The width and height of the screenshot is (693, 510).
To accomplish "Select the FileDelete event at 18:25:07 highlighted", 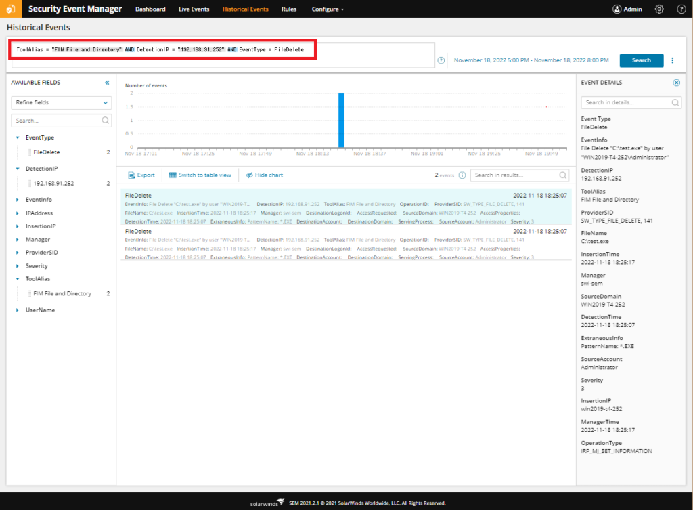I will [x=346, y=209].
